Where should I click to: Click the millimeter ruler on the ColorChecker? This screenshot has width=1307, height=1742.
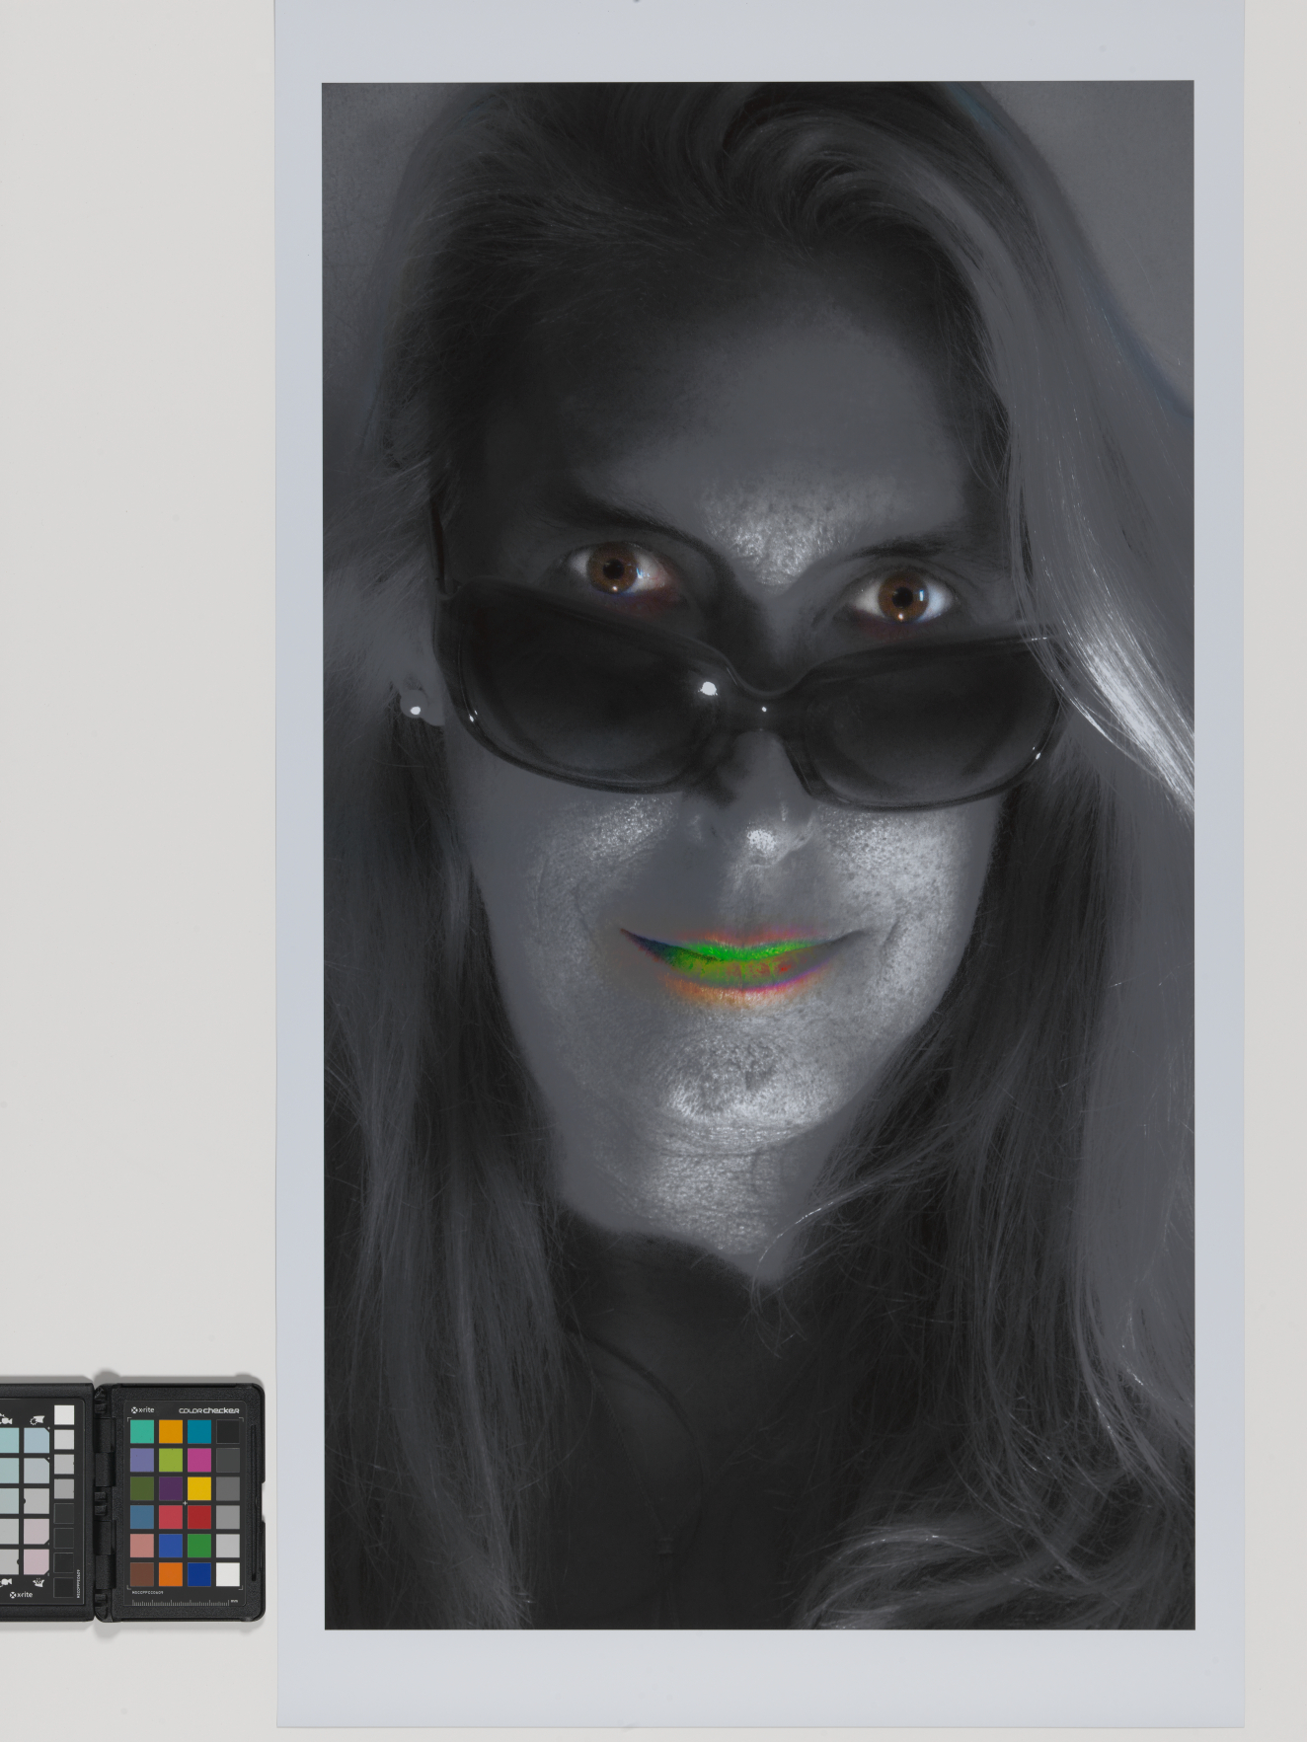(x=183, y=1602)
